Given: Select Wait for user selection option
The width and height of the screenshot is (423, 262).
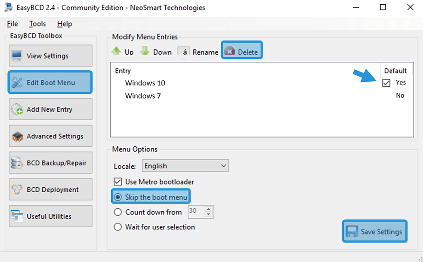Looking at the screenshot, I should pos(118,227).
